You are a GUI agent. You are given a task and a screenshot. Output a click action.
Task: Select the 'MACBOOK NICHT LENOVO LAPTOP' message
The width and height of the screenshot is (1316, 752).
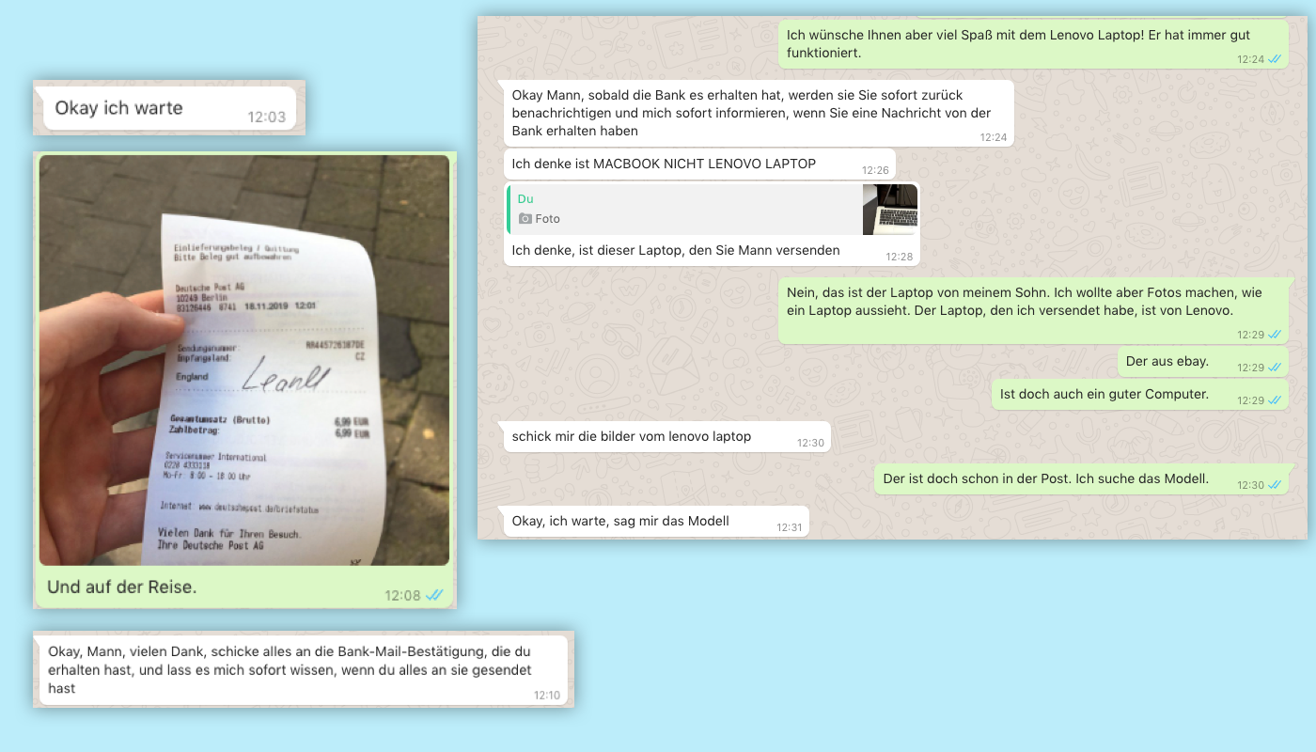(x=699, y=164)
